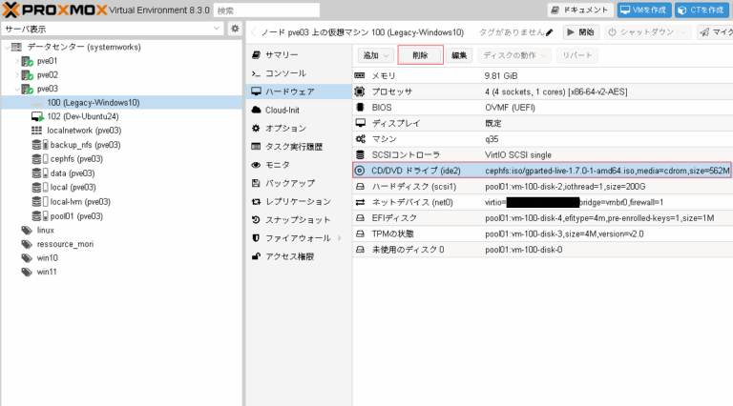The width and height of the screenshot is (733, 406).
Task: Click the 削除 (Remove) button
Action: pos(420,55)
